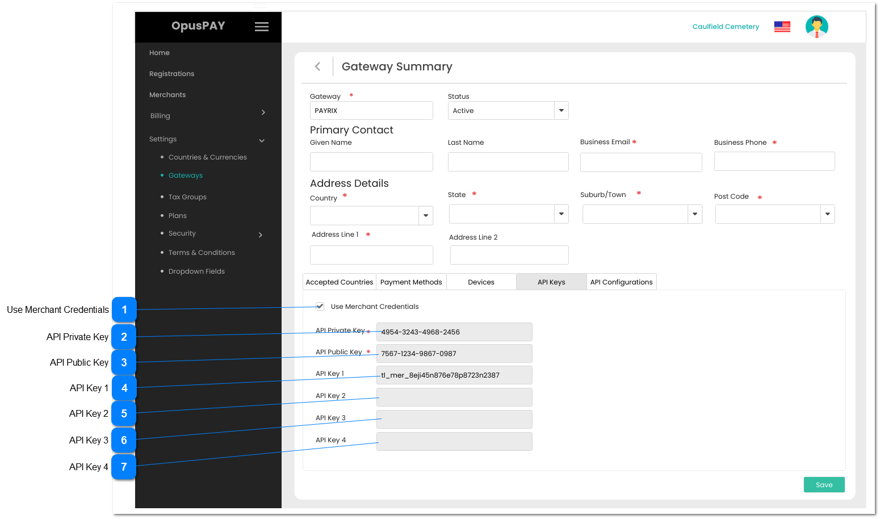Navigate to Merchants in the sidebar

(x=167, y=94)
